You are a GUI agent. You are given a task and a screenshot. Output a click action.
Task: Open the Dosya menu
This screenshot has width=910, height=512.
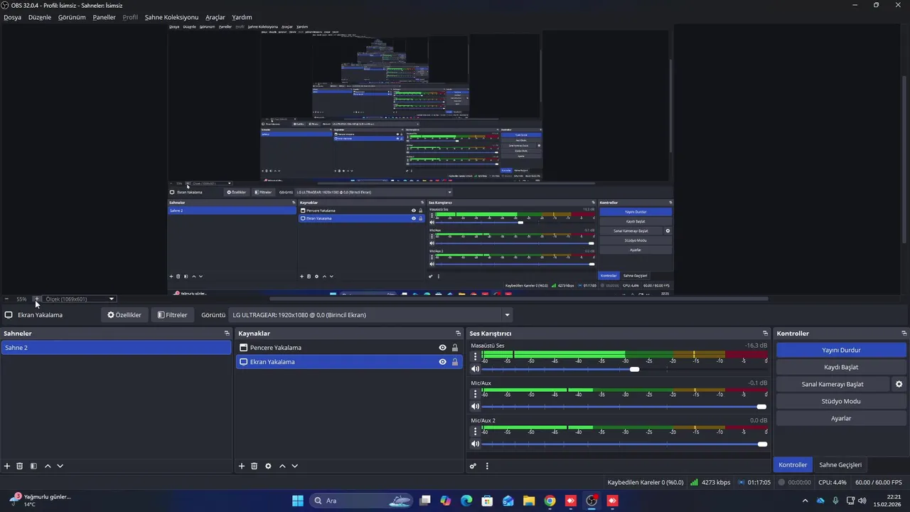(12, 17)
